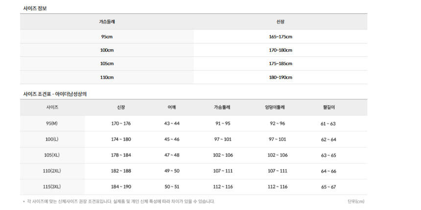Click the 65 ~ 67 arm length cell
This screenshot has width=421, height=210.
click(x=328, y=187)
